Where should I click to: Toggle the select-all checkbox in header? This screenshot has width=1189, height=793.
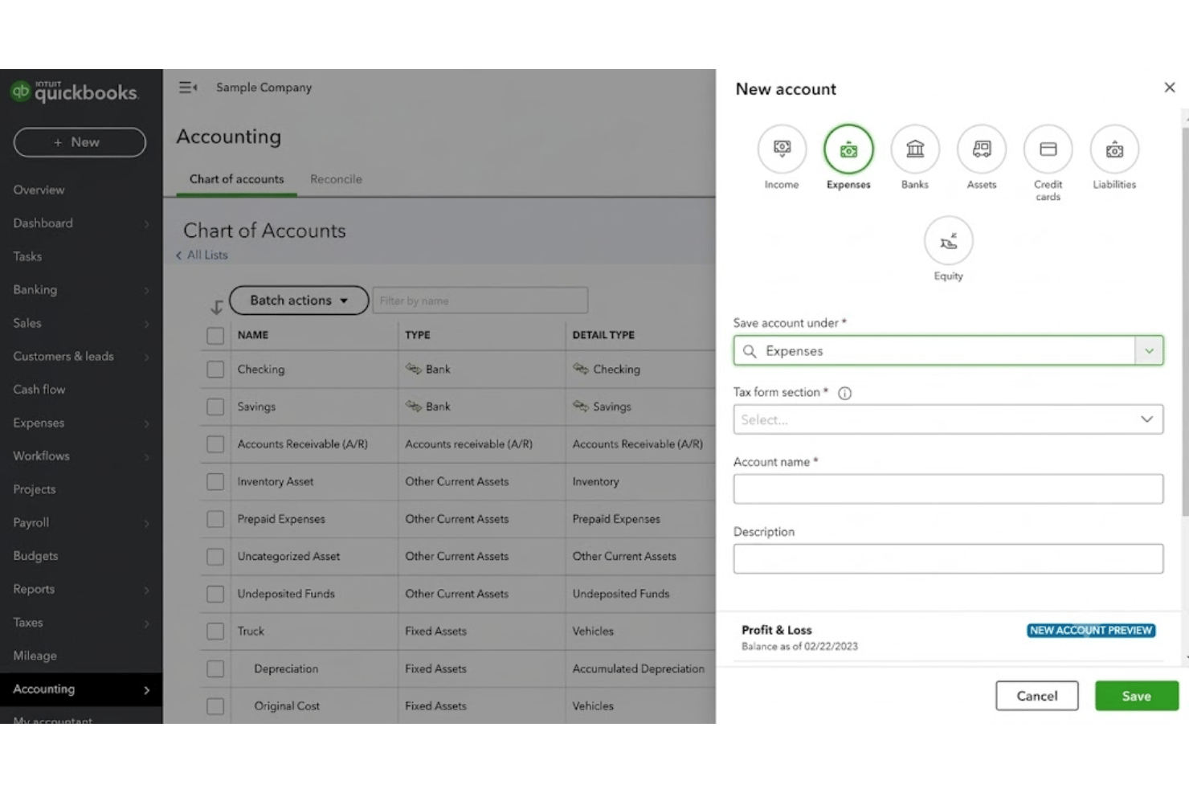[x=215, y=335]
